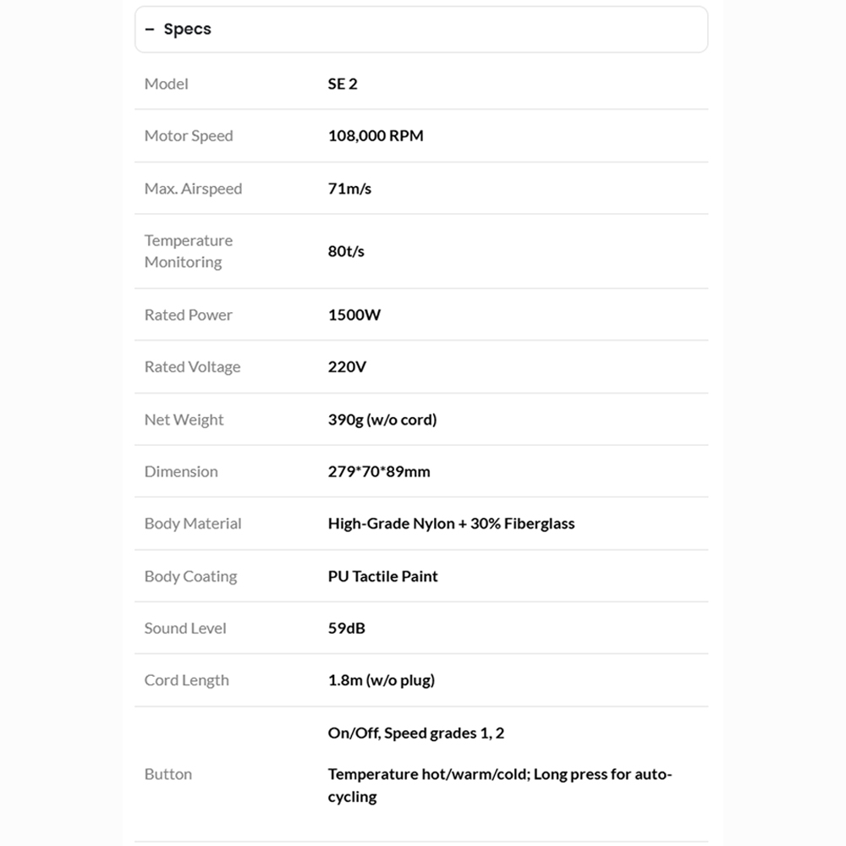The width and height of the screenshot is (846, 846).
Task: Click the PU Tactile Paint value
Action: [383, 576]
